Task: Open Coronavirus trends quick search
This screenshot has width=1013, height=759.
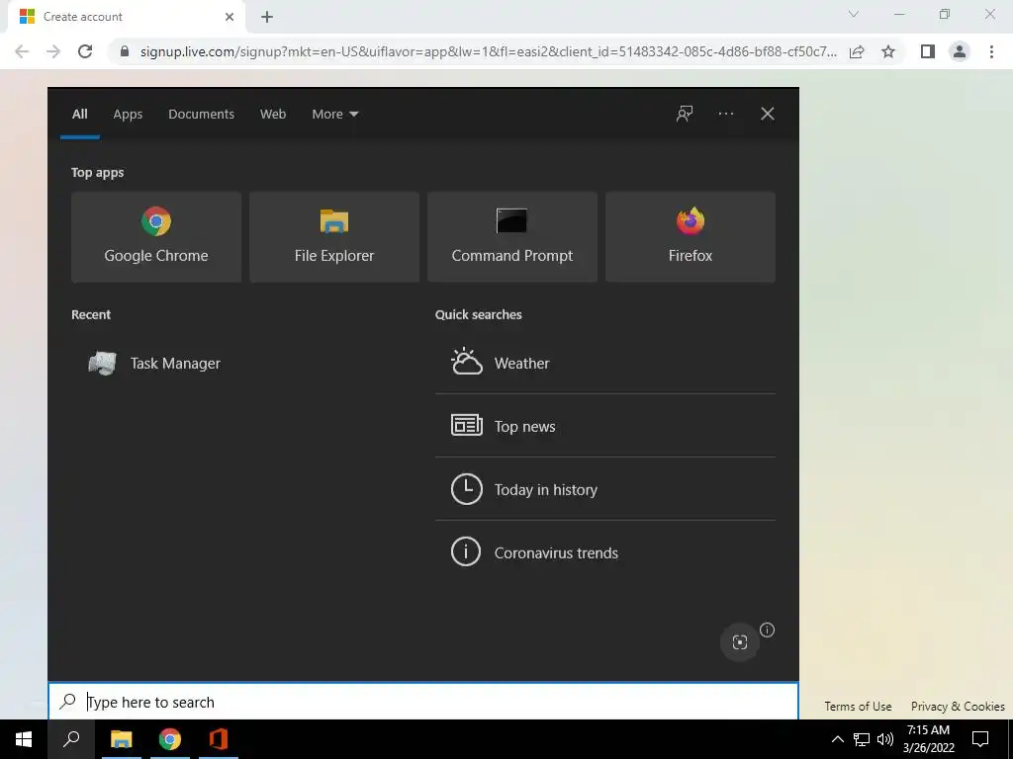Action: tap(605, 552)
